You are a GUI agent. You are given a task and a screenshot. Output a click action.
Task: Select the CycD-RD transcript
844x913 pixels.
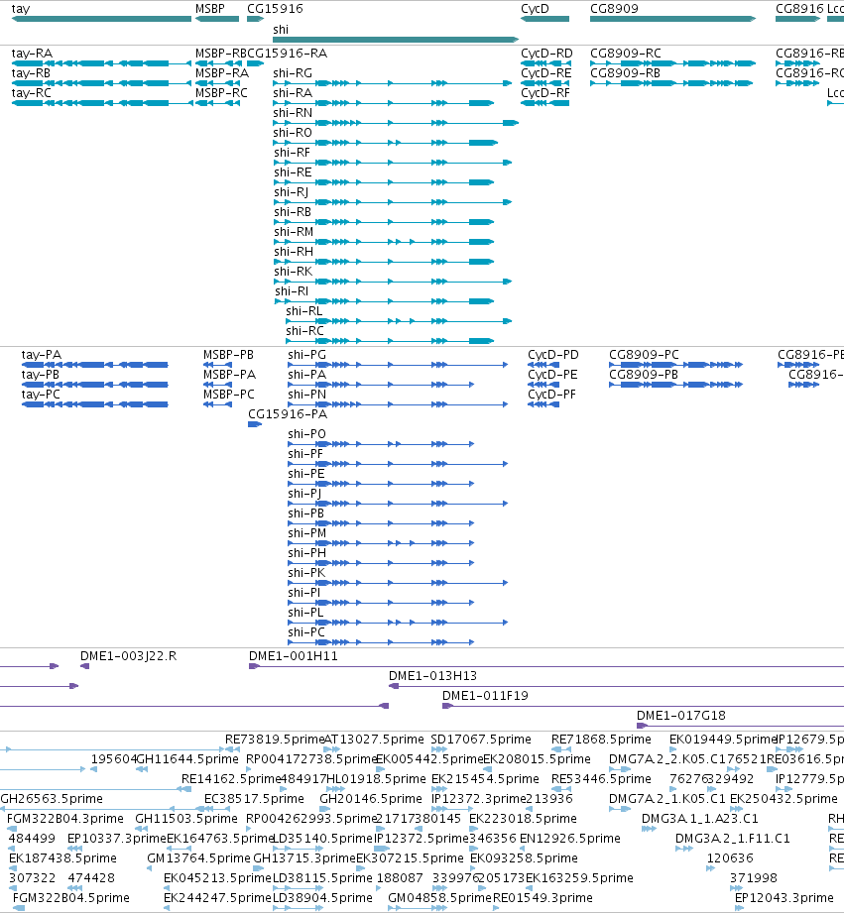546,54
